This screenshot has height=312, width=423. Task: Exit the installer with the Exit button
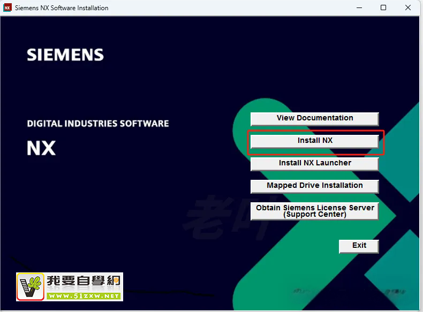click(x=359, y=246)
